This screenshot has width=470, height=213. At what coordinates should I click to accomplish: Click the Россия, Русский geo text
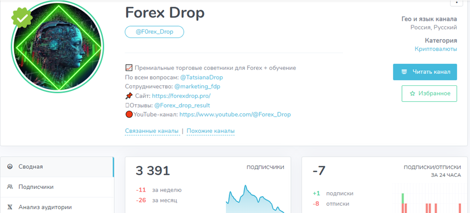pos(434,27)
